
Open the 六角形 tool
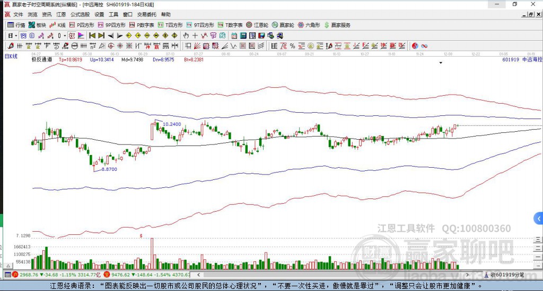click(x=309, y=25)
